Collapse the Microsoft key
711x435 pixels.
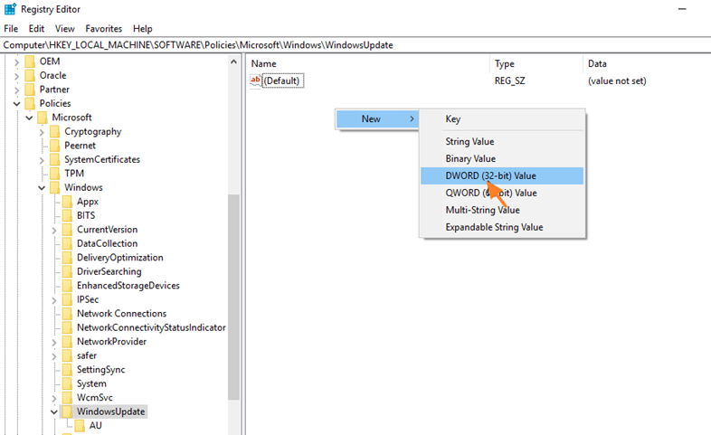click(30, 118)
